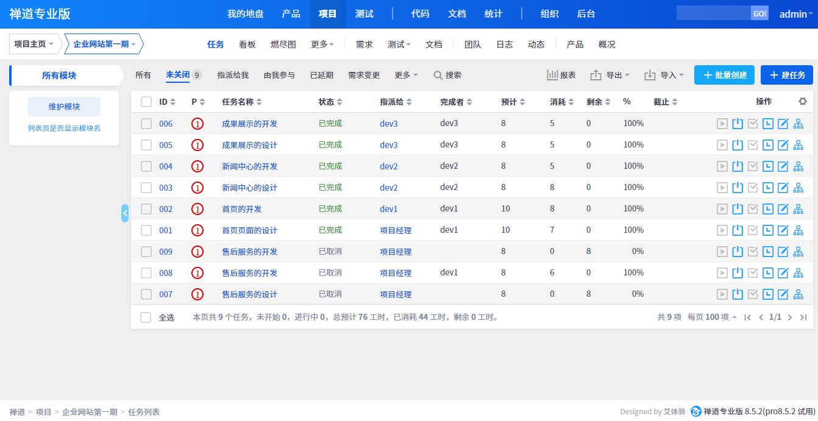Image resolution: width=818 pixels, height=421 pixels.
Task: Go to the first page of results
Action: click(x=748, y=317)
